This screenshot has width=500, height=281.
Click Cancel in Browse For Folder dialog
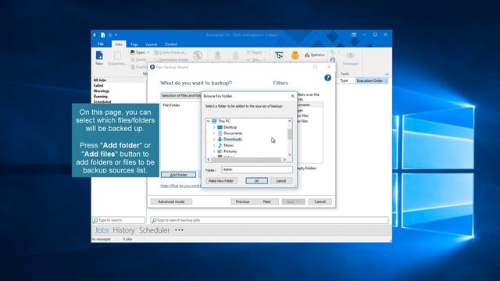click(281, 180)
